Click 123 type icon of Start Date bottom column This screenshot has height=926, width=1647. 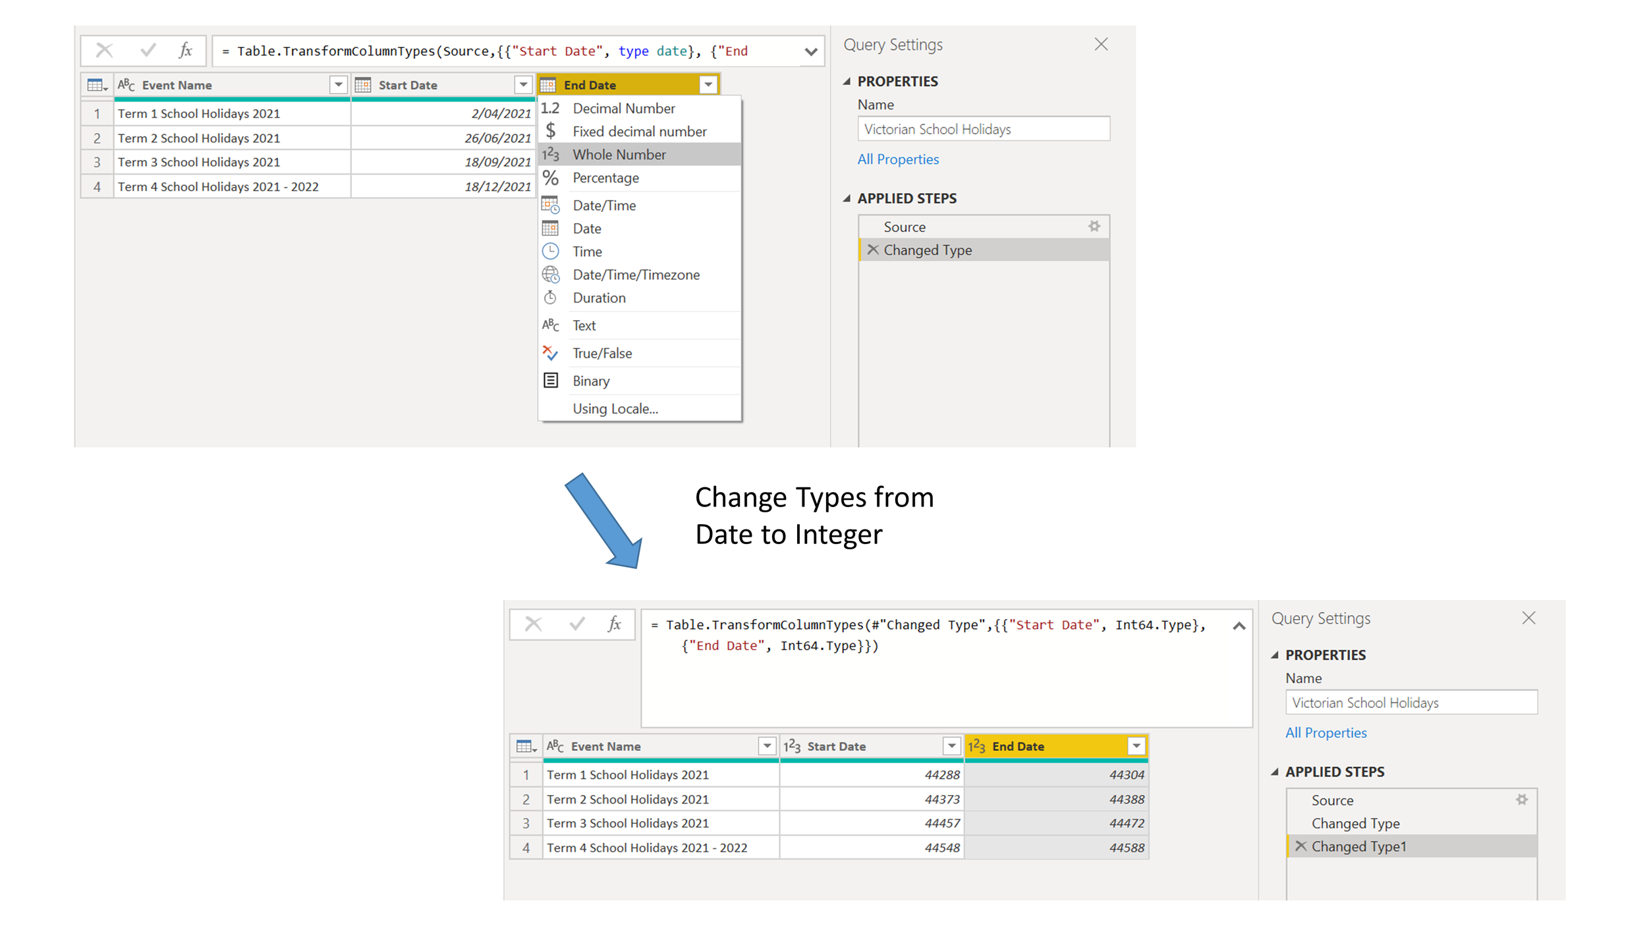tap(792, 746)
